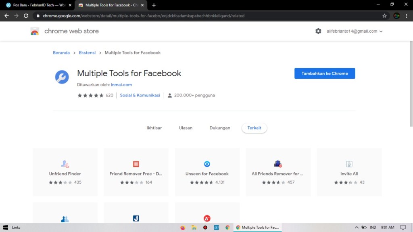
Task: Click the Tambahkan ke Chrome button
Action: pyautogui.click(x=325, y=73)
